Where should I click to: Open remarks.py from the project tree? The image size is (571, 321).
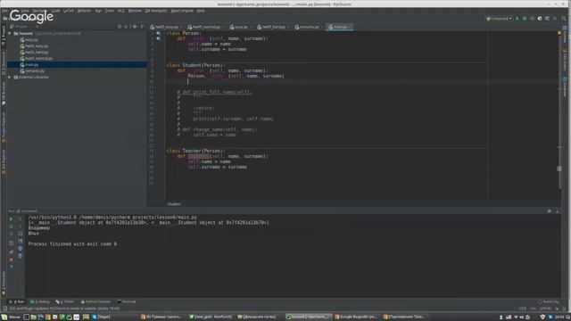[34, 71]
